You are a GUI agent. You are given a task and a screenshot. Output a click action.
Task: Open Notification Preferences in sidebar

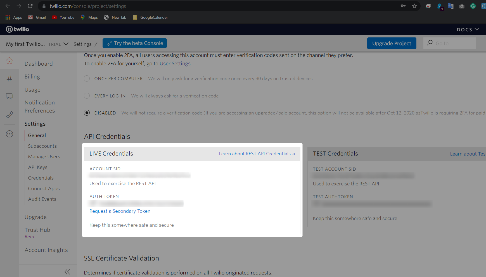[40, 106]
